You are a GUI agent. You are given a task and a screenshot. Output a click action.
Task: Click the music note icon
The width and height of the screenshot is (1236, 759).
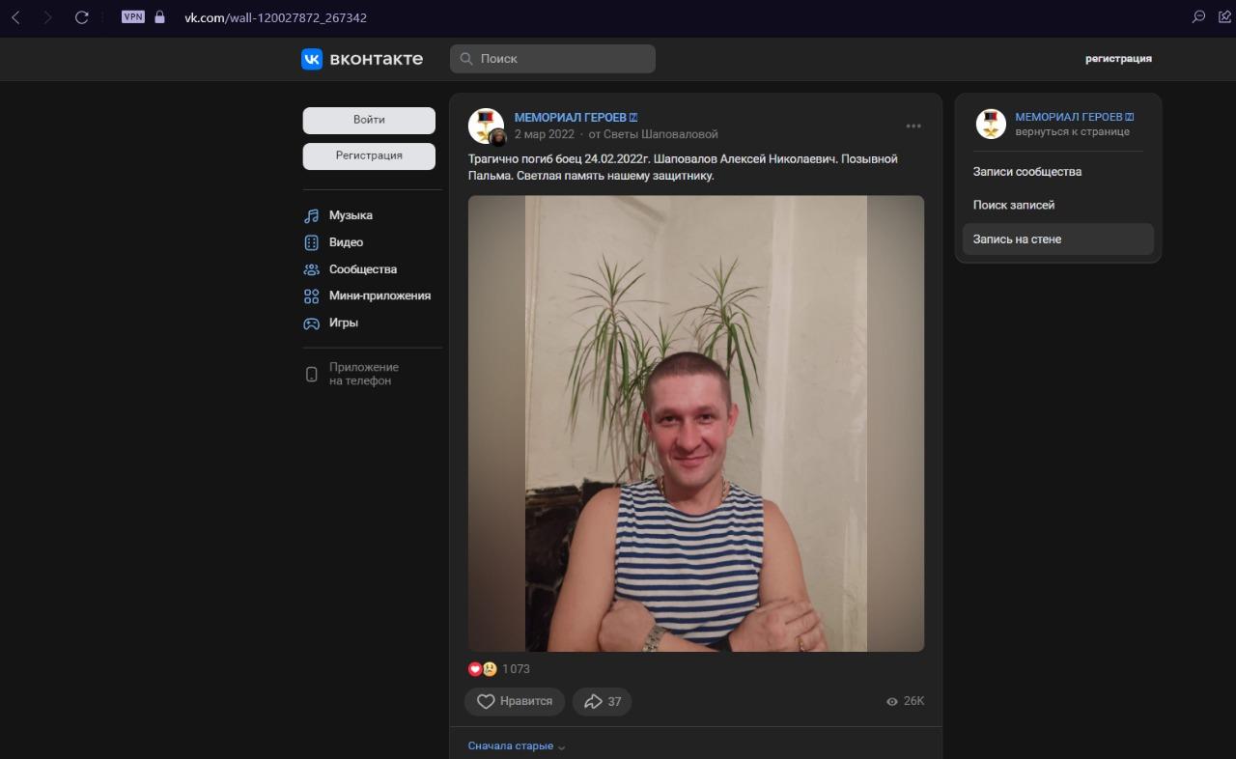(x=311, y=216)
